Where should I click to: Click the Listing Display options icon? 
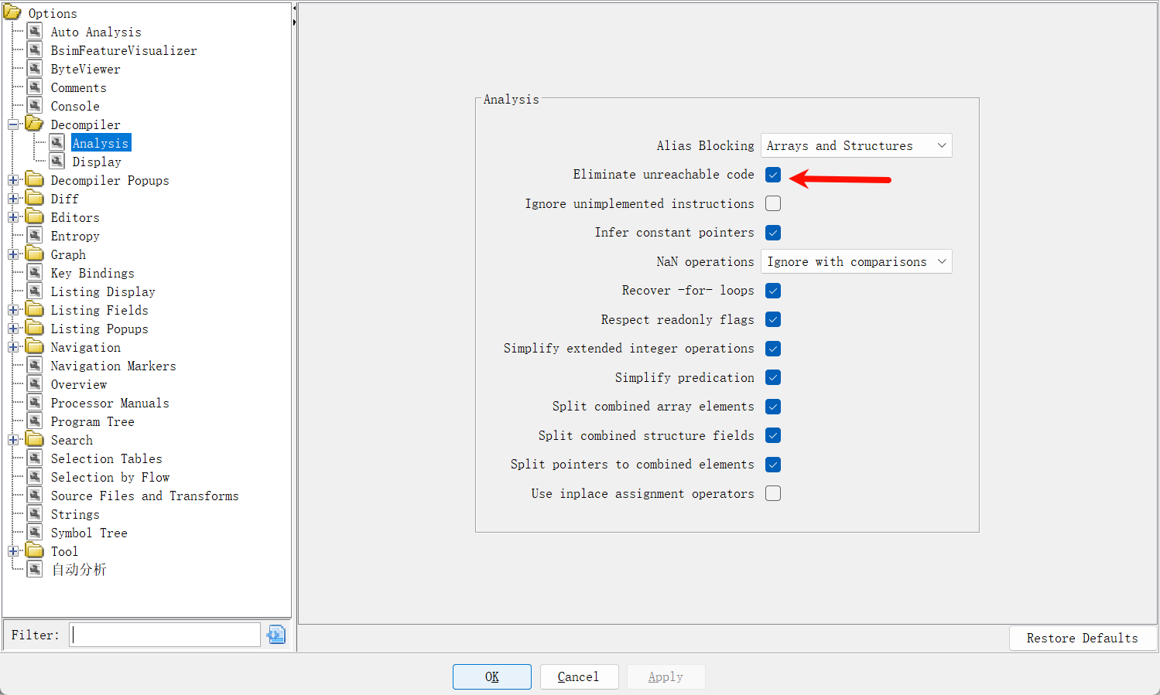[35, 291]
